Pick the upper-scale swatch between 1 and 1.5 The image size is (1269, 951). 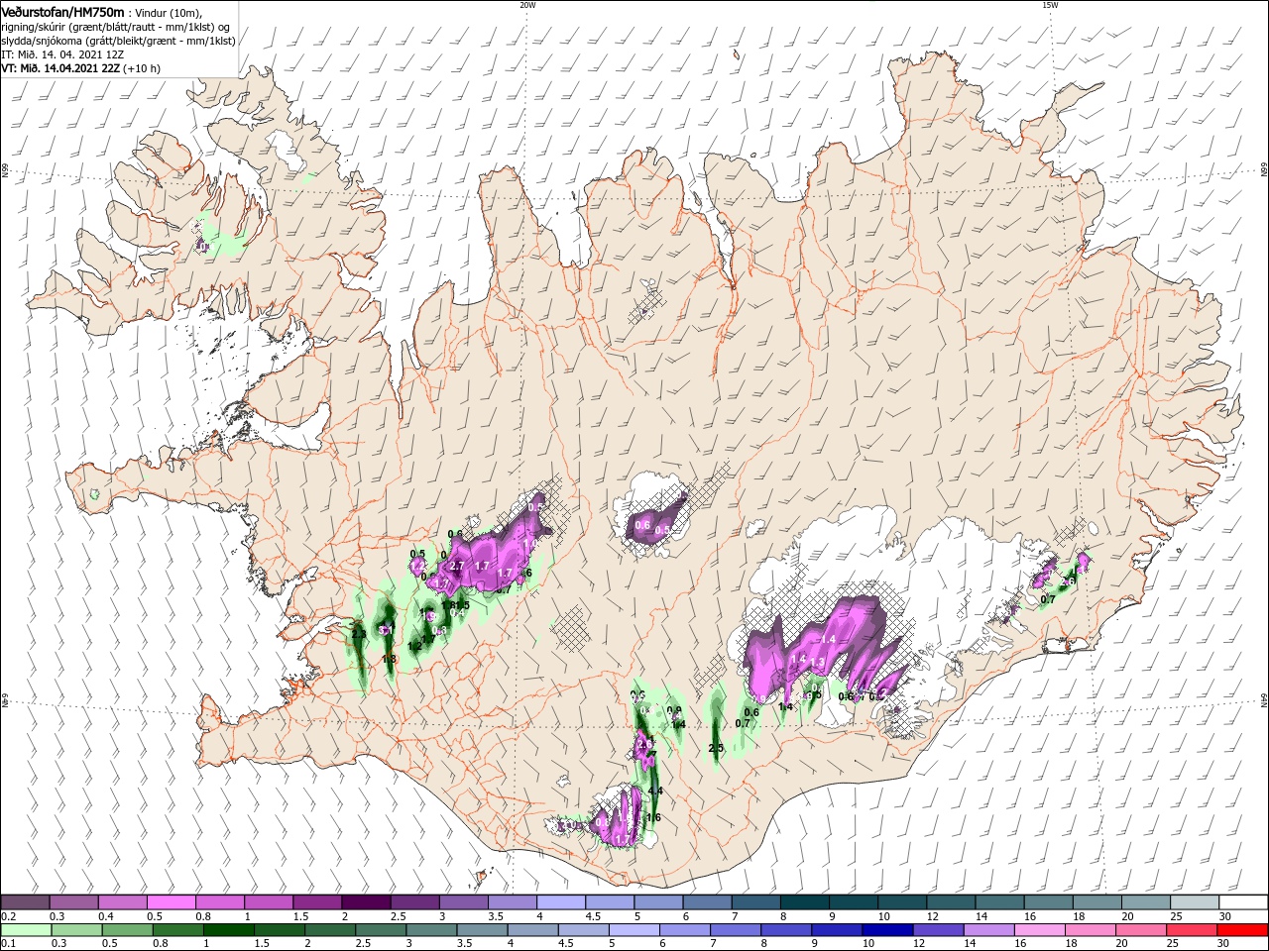coord(269,902)
